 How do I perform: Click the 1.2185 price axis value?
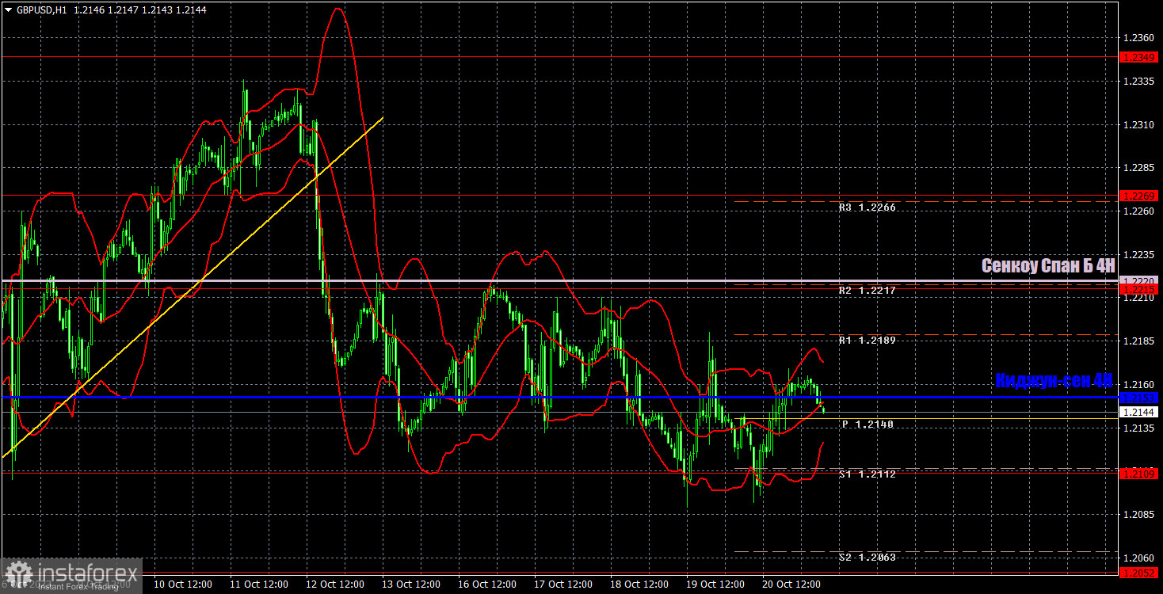pos(1138,341)
